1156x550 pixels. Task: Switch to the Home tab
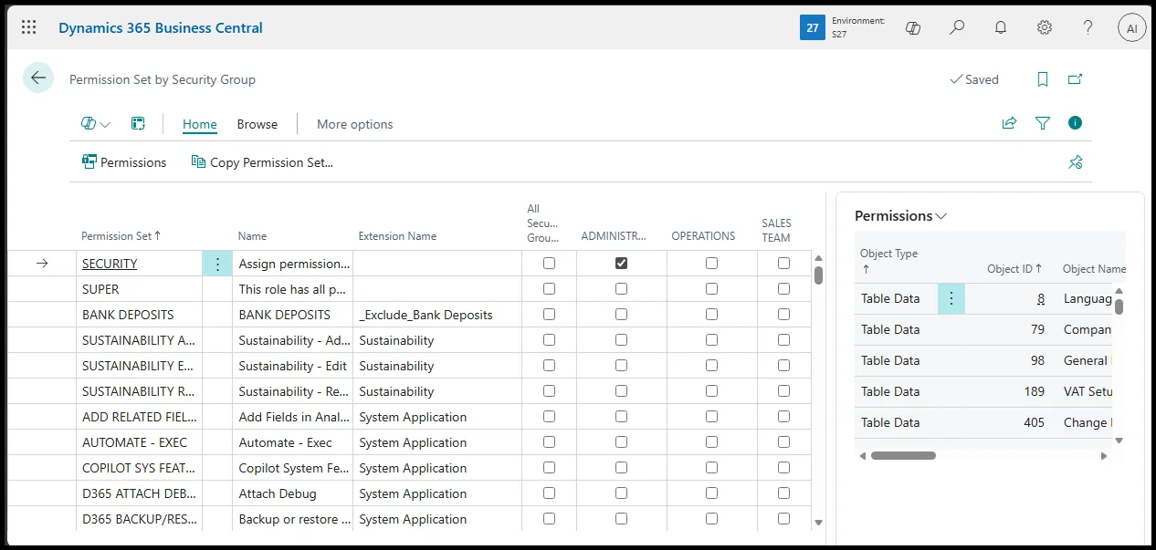(x=200, y=124)
